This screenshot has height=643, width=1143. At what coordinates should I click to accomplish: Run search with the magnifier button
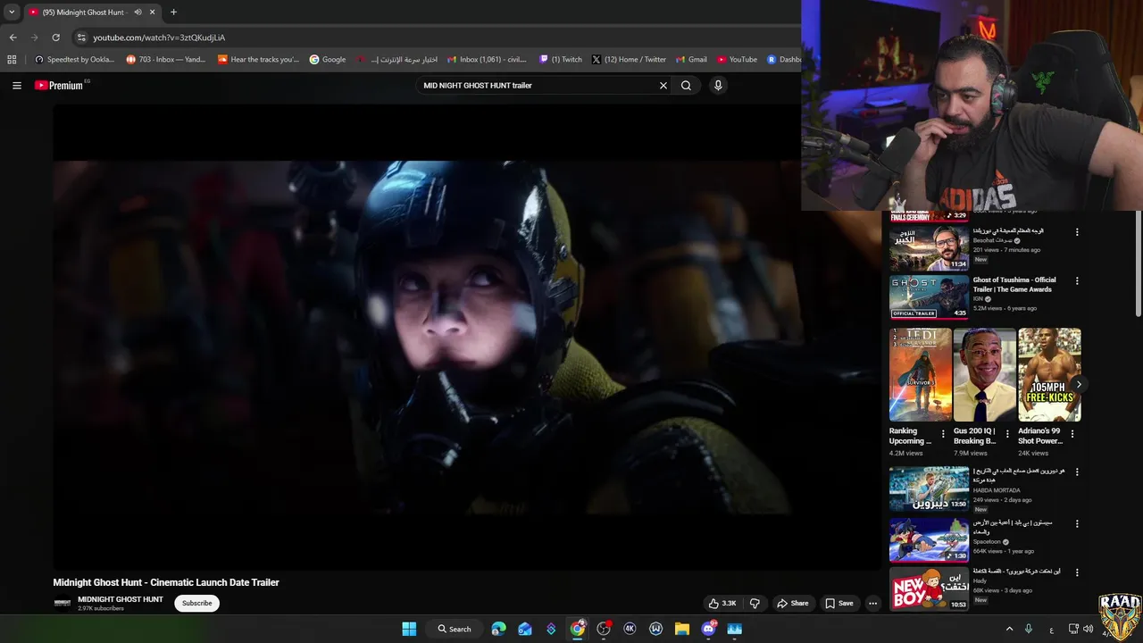pos(686,86)
